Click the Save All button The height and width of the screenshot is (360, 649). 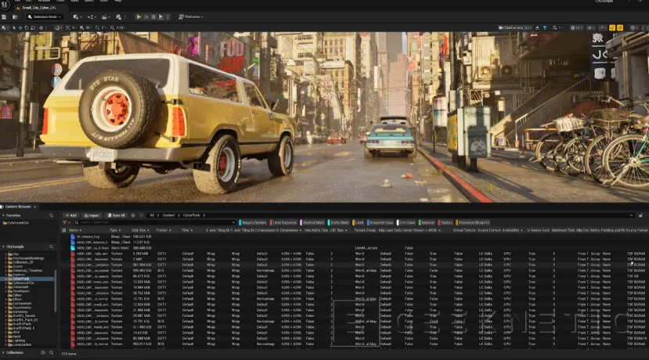coord(117,215)
